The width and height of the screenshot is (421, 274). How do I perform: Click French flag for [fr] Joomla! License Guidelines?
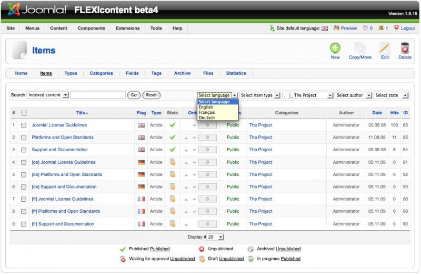pos(141,199)
